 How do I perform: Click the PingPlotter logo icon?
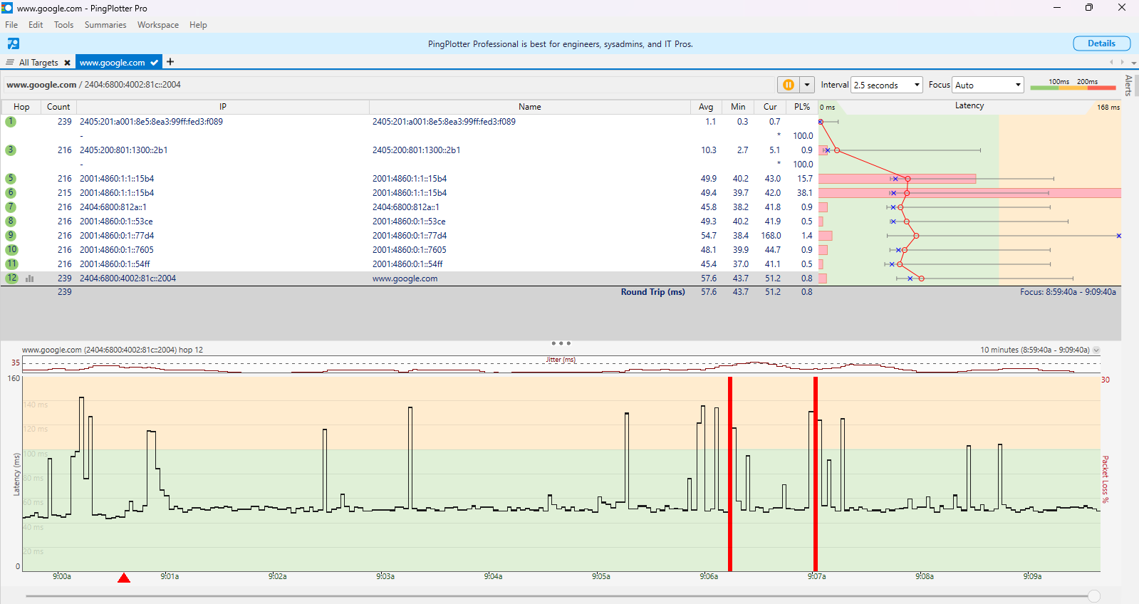click(14, 44)
